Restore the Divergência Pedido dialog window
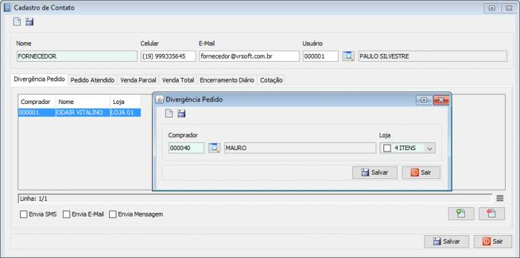 tap(424, 100)
